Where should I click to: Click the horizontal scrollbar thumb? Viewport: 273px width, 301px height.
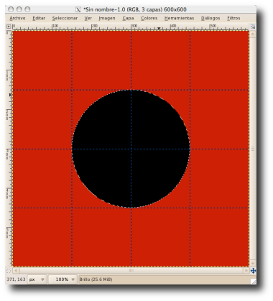[x=131, y=271]
